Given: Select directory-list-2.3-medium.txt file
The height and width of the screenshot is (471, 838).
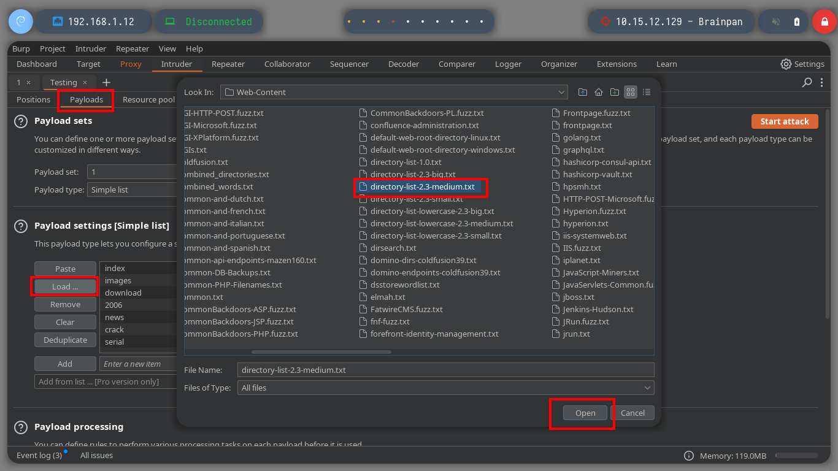Looking at the screenshot, I should 422,186.
